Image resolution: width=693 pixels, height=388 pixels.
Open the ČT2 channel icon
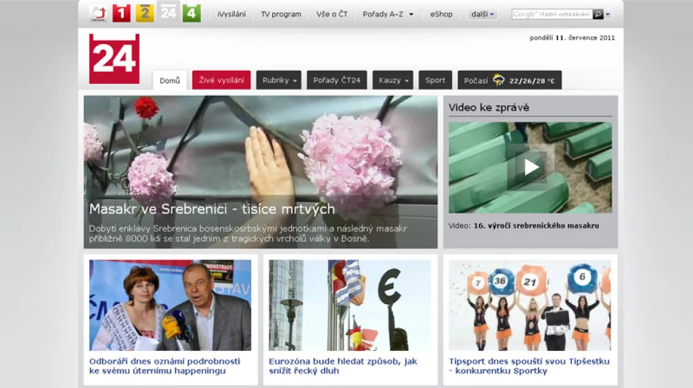click(x=145, y=14)
